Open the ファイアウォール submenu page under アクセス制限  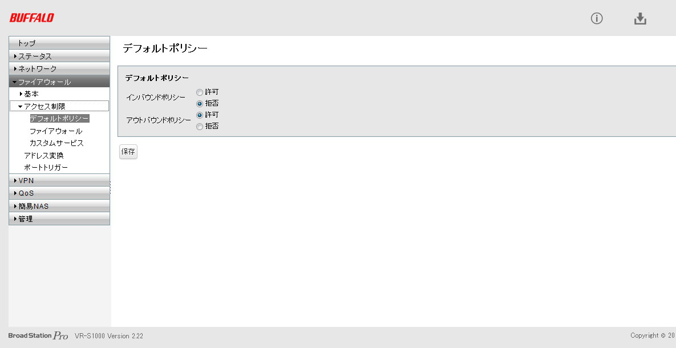[56, 131]
